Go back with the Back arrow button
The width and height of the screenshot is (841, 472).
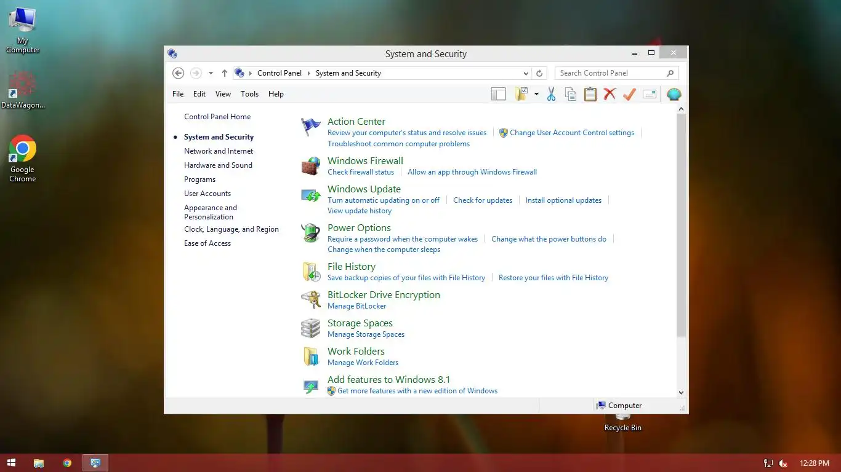(x=178, y=73)
